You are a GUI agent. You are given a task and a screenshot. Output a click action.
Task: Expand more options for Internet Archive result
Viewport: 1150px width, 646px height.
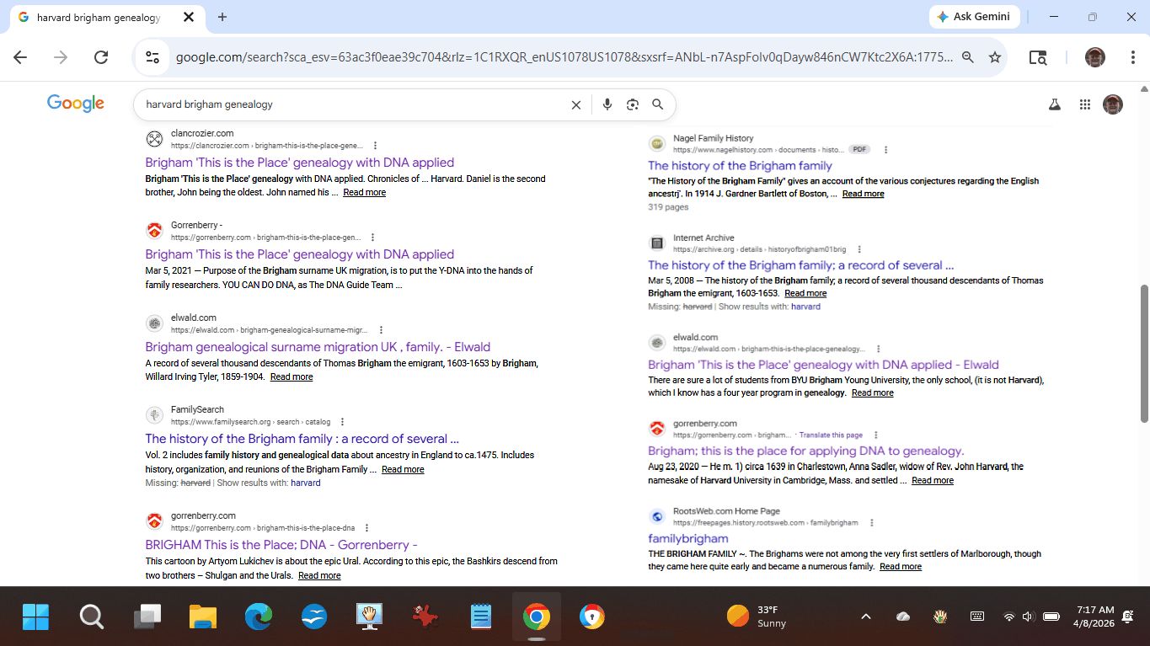pyautogui.click(x=859, y=250)
